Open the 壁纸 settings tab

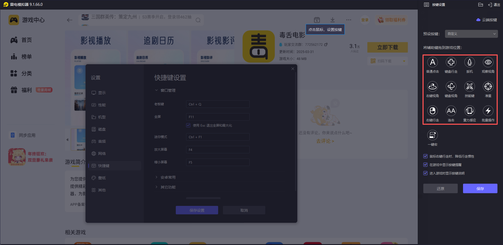tap(115, 178)
